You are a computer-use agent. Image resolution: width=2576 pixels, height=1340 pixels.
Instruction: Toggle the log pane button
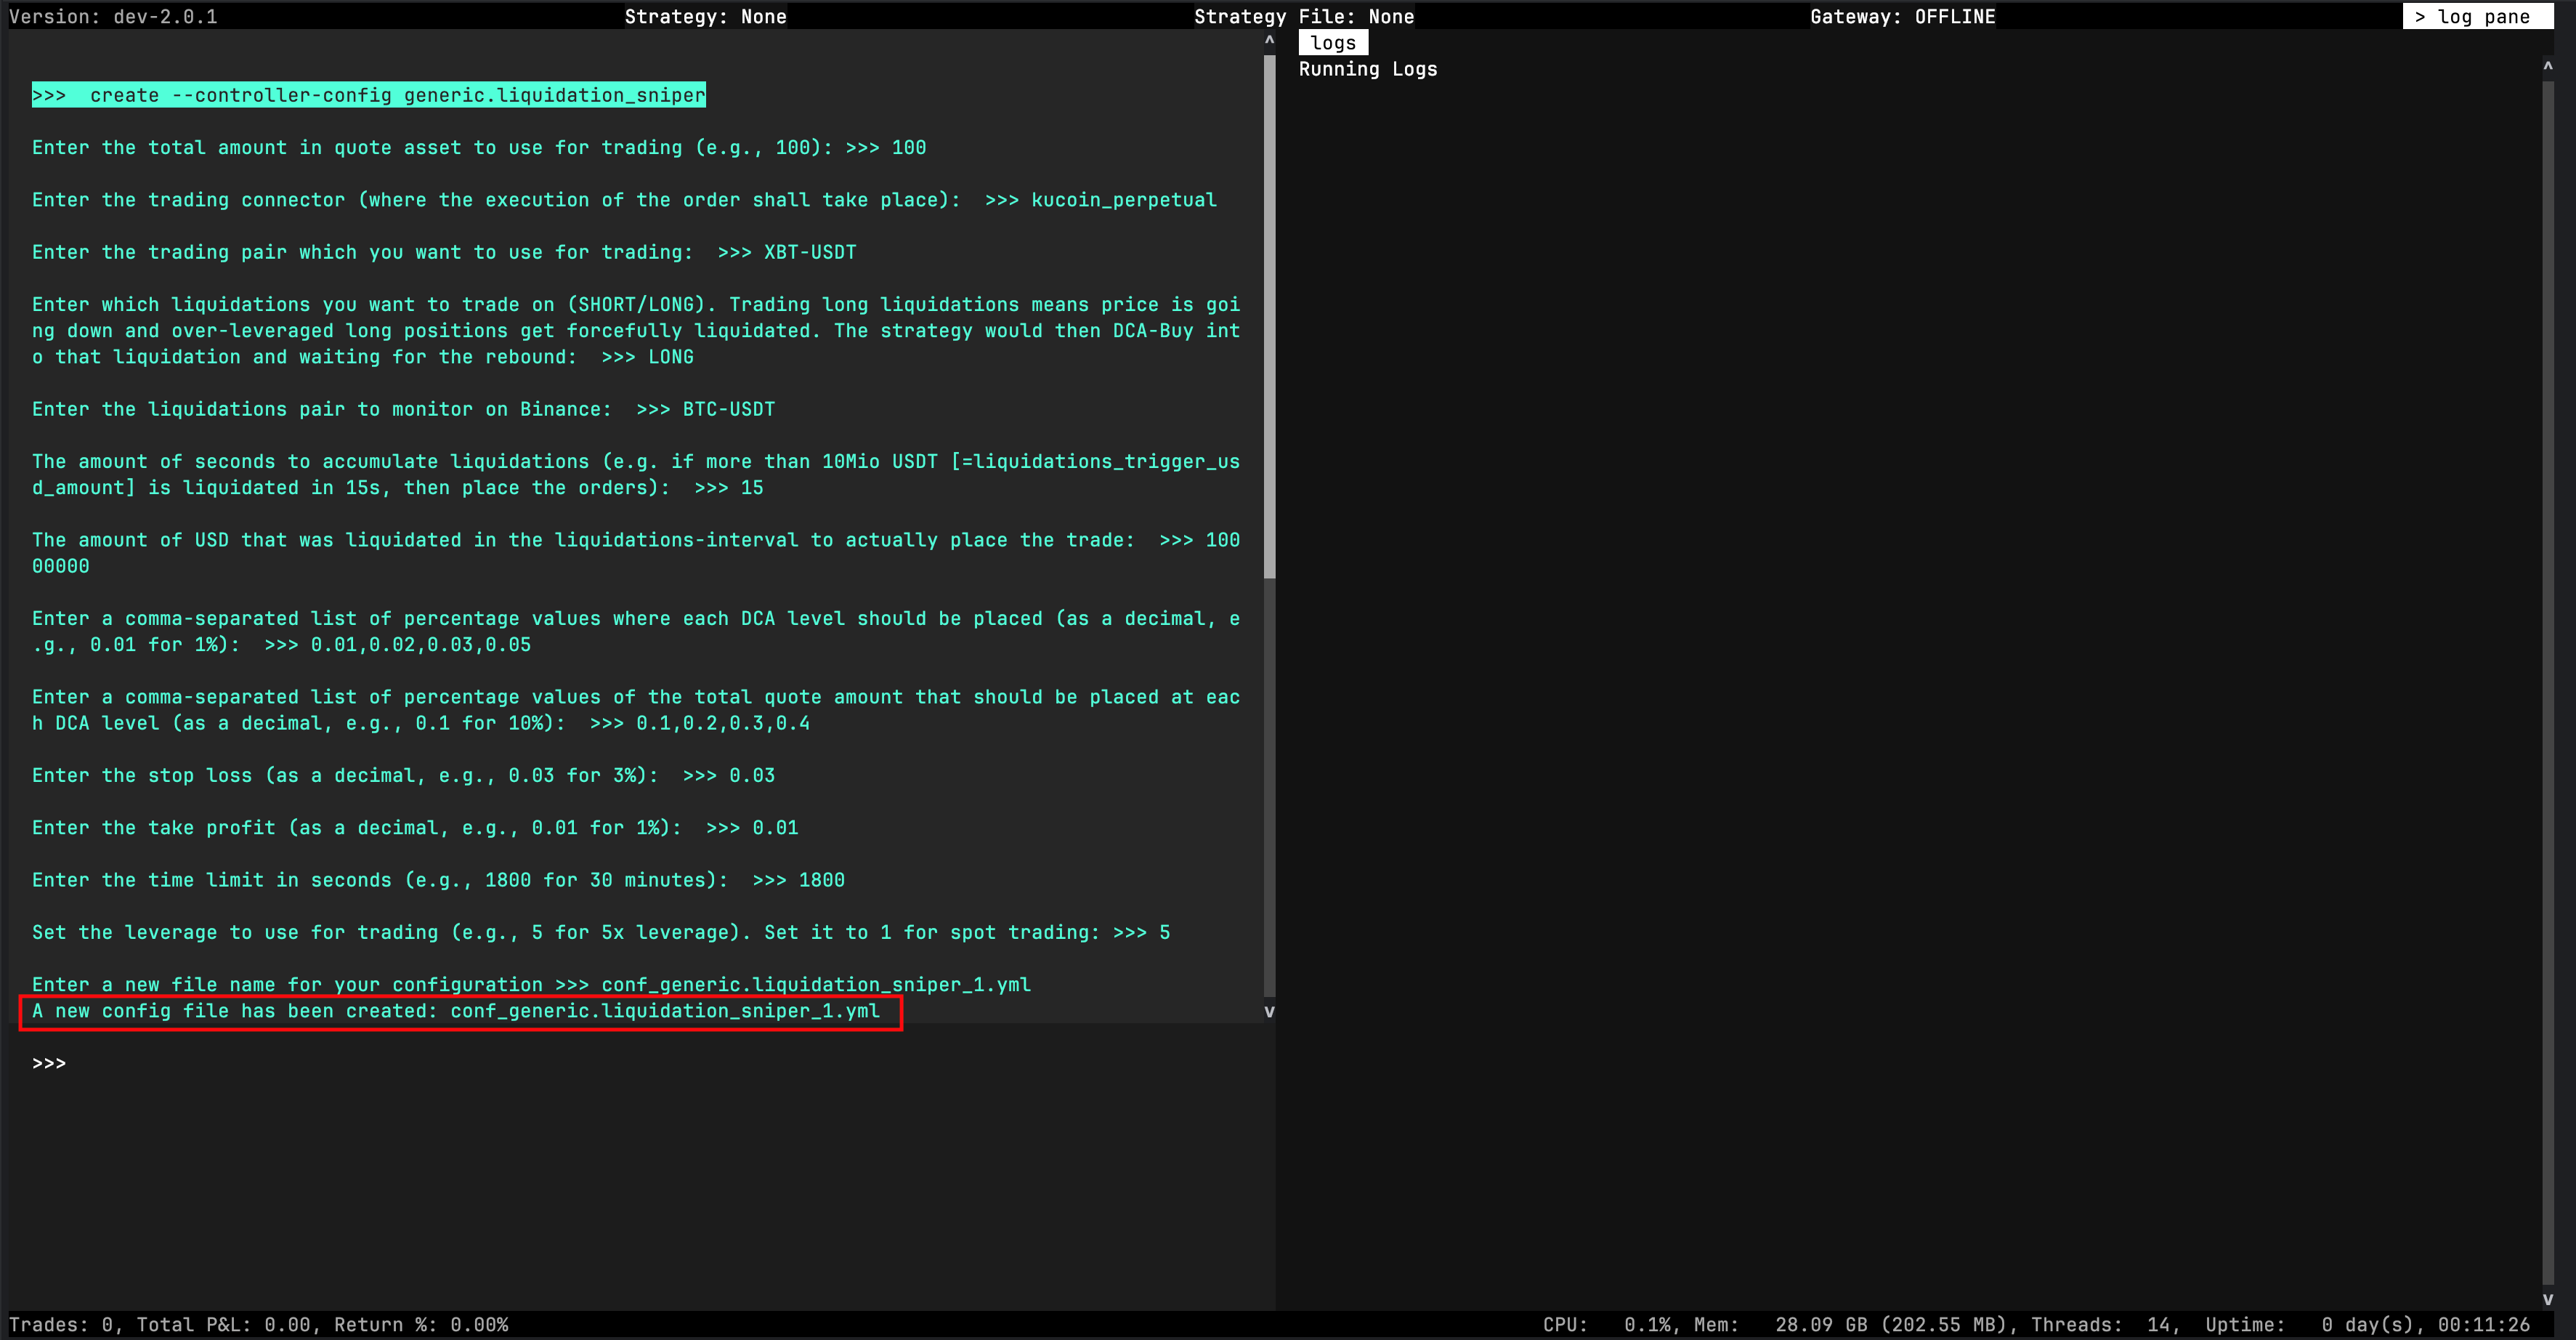coord(2476,16)
